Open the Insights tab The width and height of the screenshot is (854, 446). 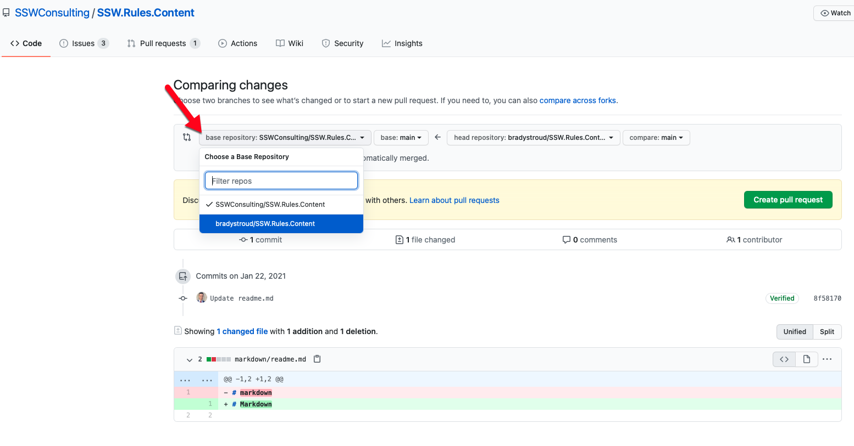coord(402,43)
